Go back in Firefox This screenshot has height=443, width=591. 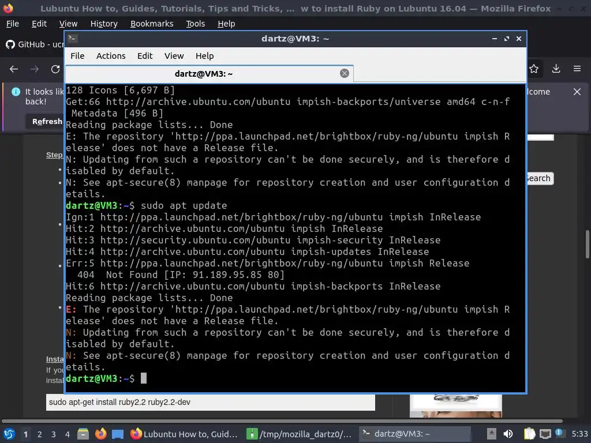point(14,69)
